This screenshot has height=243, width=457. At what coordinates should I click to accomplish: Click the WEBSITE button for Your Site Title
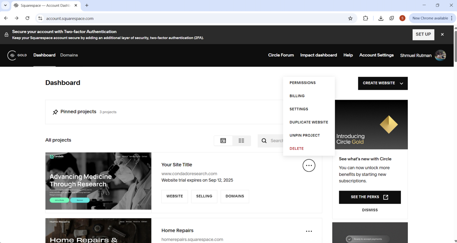click(x=175, y=196)
